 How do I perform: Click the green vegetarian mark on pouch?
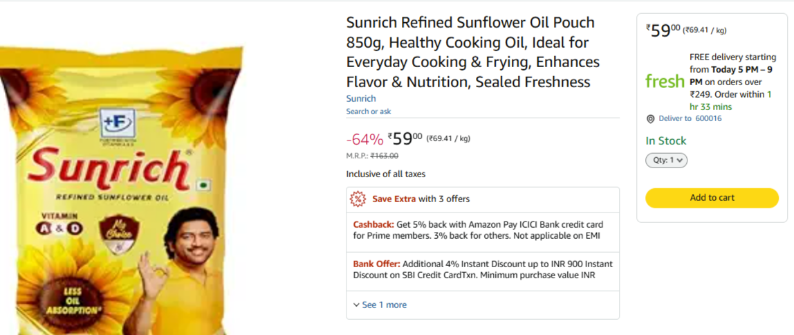(x=203, y=186)
